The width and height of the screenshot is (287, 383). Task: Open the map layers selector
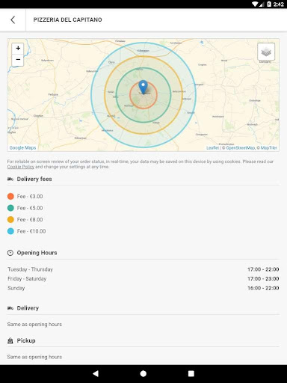pyautogui.click(x=266, y=52)
